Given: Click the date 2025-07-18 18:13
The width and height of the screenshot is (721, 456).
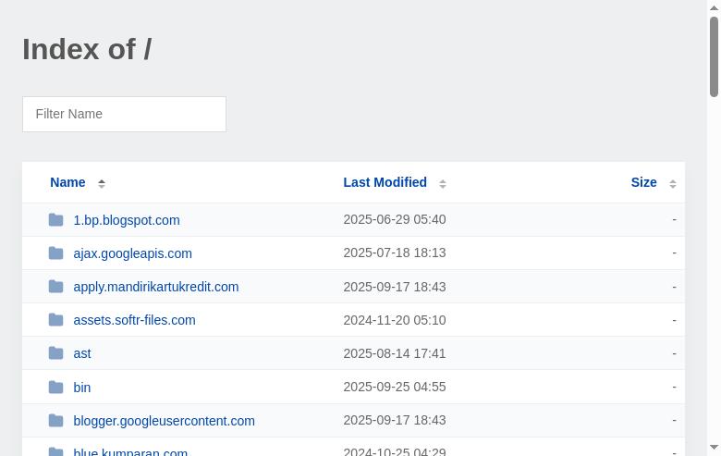Looking at the screenshot, I should pyautogui.click(x=395, y=253).
